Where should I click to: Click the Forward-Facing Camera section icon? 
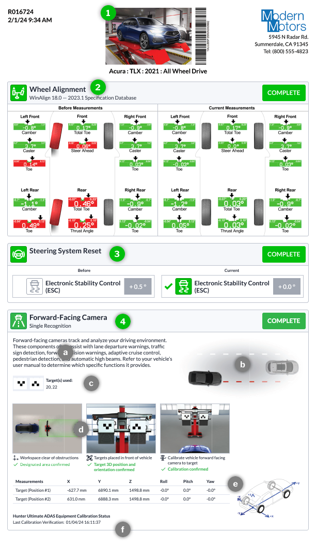coord(19,321)
